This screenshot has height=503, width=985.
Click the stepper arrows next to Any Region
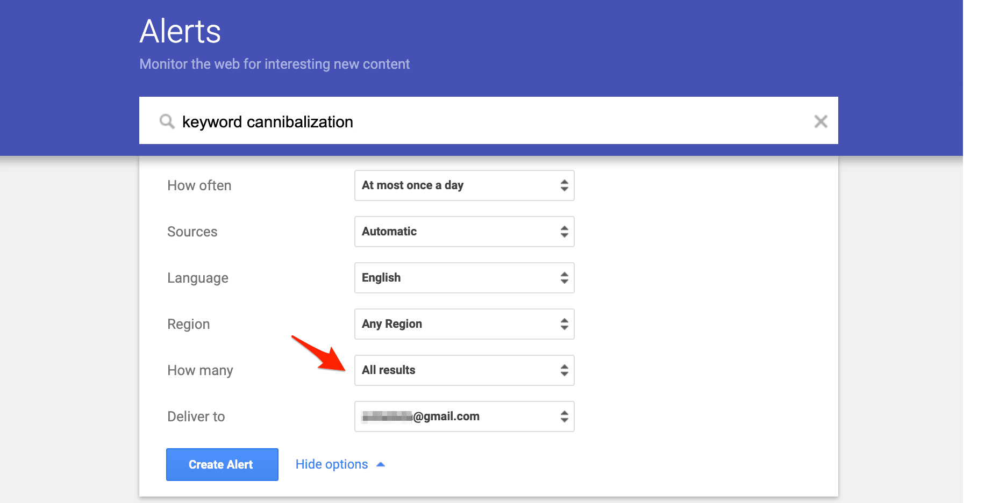tap(564, 324)
